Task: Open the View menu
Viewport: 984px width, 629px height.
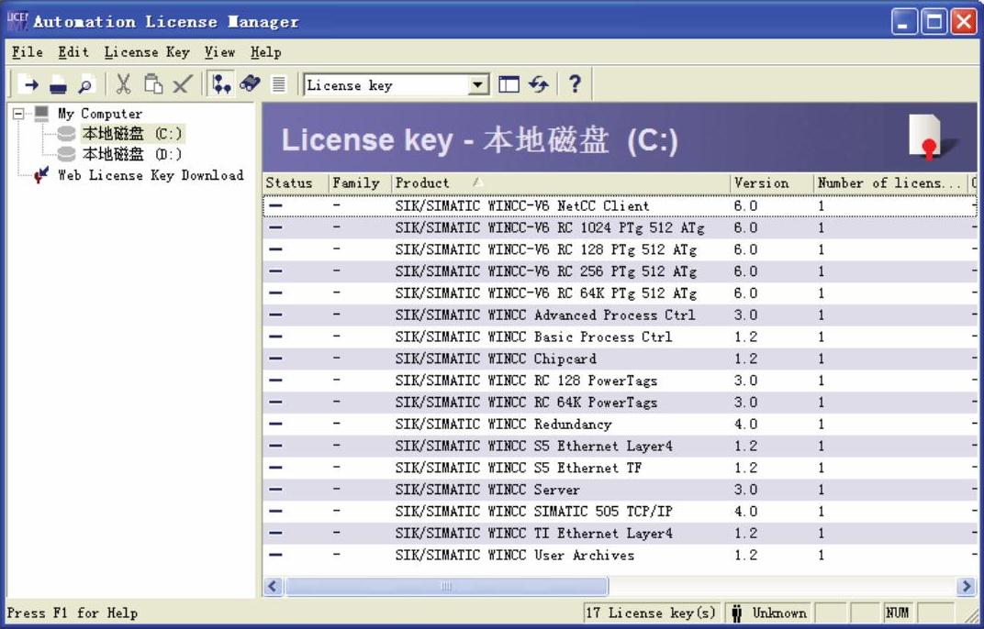Action: pos(219,52)
